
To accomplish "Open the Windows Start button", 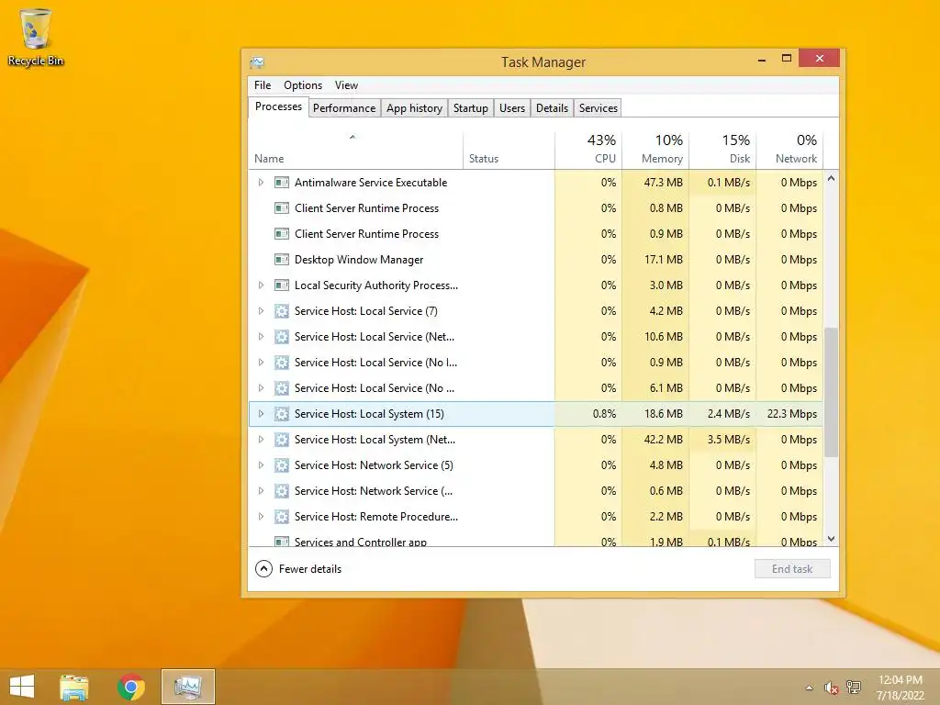I will [22, 687].
